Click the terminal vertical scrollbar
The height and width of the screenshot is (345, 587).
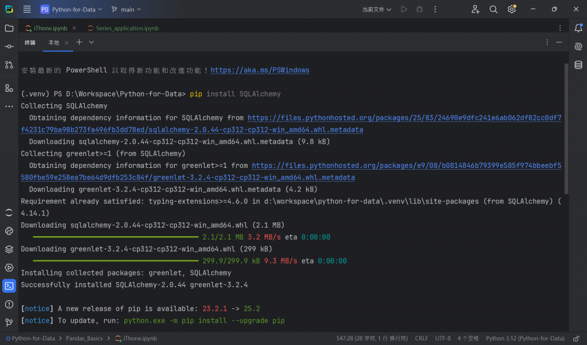tap(566, 128)
